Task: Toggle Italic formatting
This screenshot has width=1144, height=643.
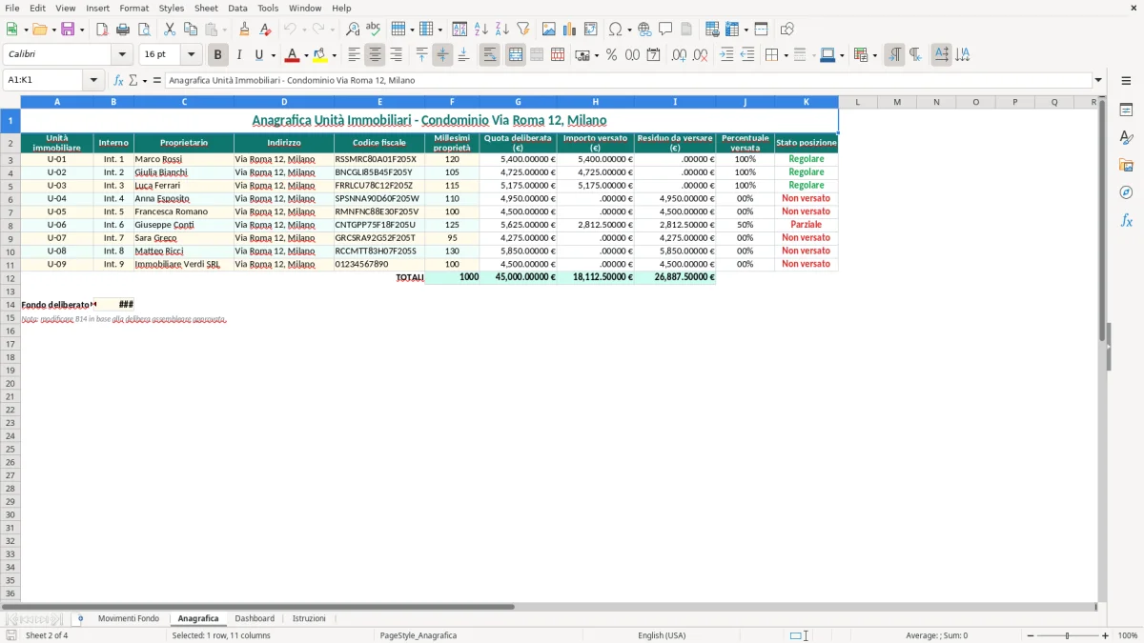Action: click(x=239, y=55)
